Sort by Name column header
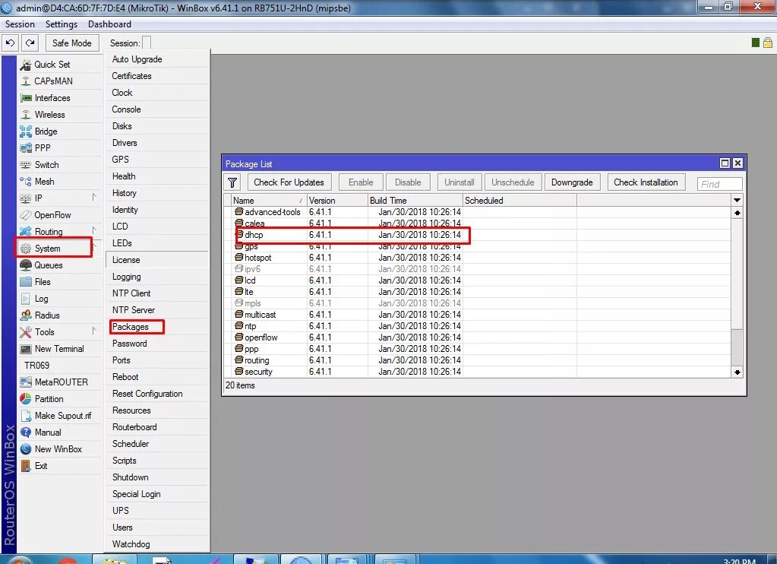 (x=268, y=201)
